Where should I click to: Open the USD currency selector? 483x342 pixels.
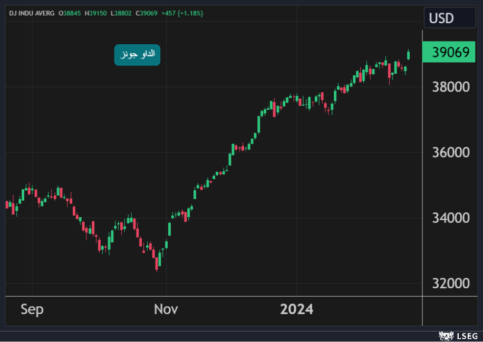[449, 18]
